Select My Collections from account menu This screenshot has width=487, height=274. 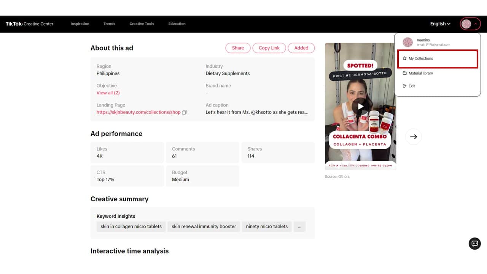pyautogui.click(x=437, y=59)
